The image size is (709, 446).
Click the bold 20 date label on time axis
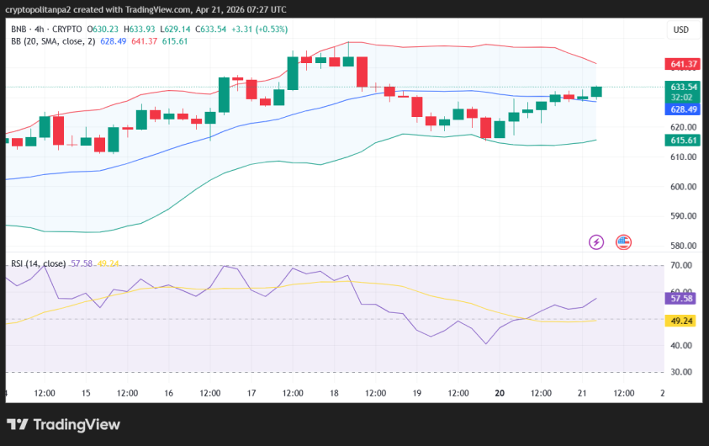pyautogui.click(x=500, y=393)
